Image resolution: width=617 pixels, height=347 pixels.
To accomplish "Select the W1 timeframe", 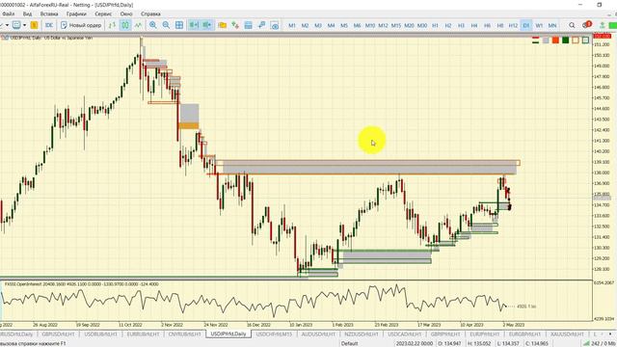I will pyautogui.click(x=539, y=25).
